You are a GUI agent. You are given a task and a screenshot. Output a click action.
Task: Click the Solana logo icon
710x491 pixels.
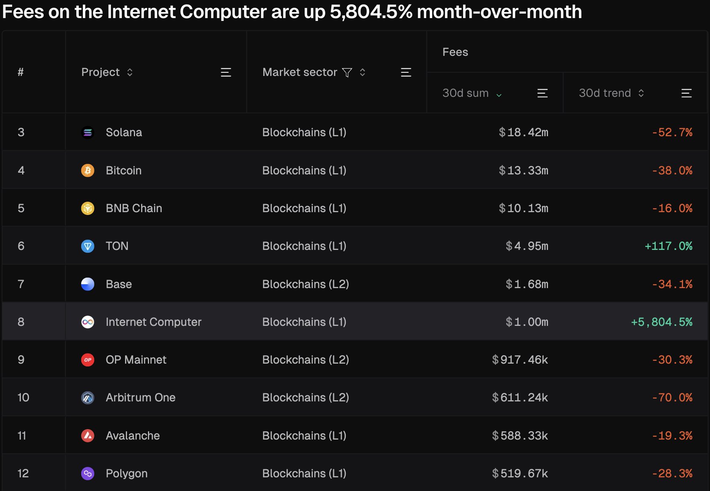(x=88, y=133)
